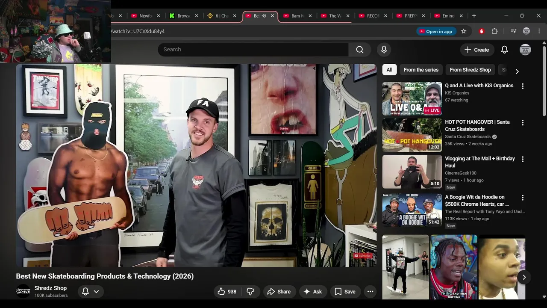Image resolution: width=547 pixels, height=308 pixels.
Task: Click the Ask button
Action: [x=312, y=292]
